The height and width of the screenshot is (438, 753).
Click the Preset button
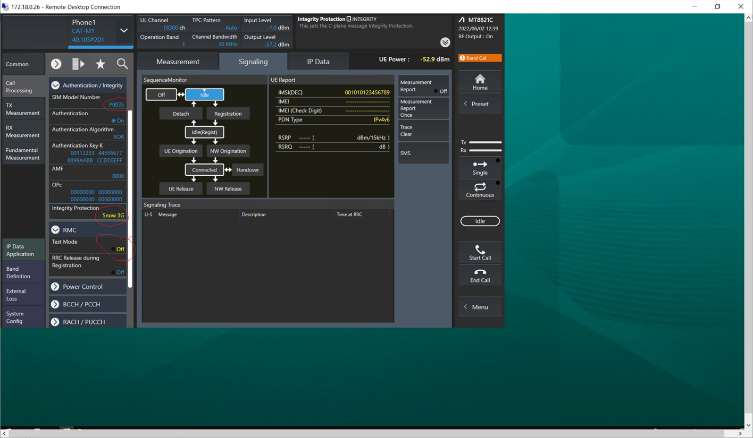pyautogui.click(x=479, y=104)
